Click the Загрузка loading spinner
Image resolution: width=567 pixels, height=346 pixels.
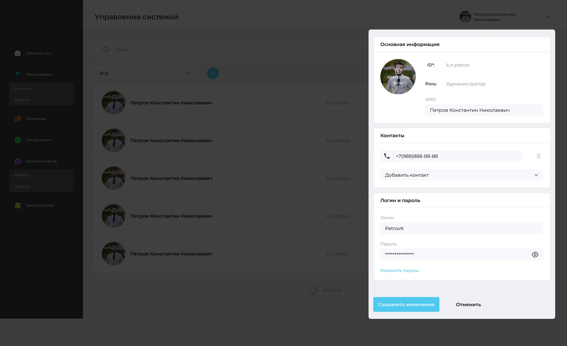pyautogui.click(x=313, y=290)
